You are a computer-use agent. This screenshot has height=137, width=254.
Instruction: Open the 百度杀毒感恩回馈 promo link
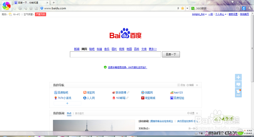click(128, 67)
